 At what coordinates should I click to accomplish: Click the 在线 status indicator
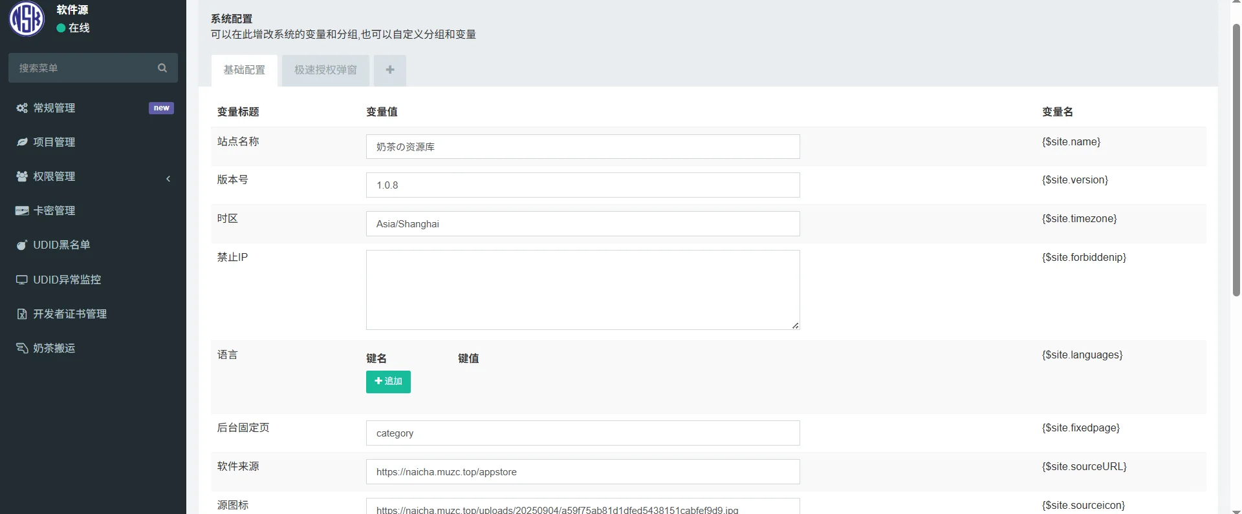click(x=73, y=28)
